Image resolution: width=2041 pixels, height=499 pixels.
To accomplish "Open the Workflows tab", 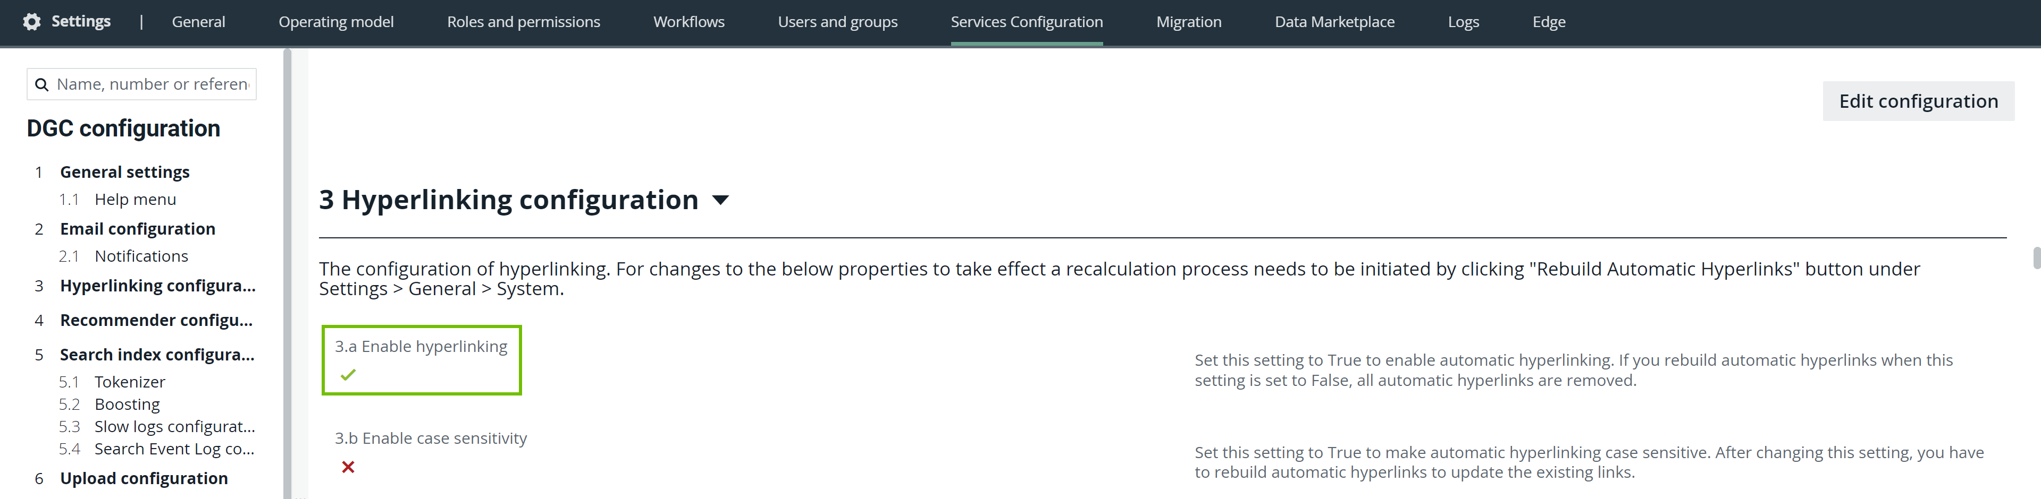I will pyautogui.click(x=688, y=22).
